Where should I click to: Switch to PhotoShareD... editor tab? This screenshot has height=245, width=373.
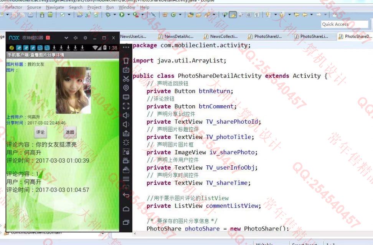pyautogui.click(x=355, y=36)
